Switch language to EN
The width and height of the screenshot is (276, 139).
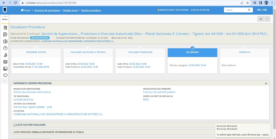click(265, 10)
